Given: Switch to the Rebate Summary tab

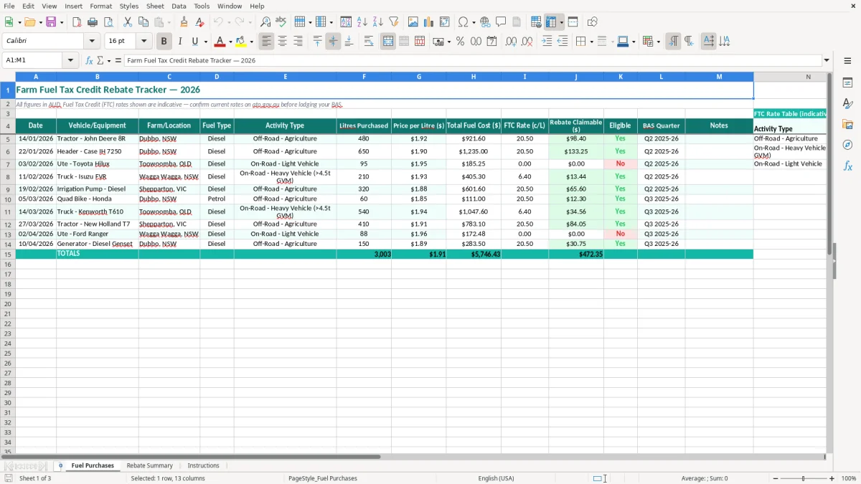Looking at the screenshot, I should tap(150, 465).
